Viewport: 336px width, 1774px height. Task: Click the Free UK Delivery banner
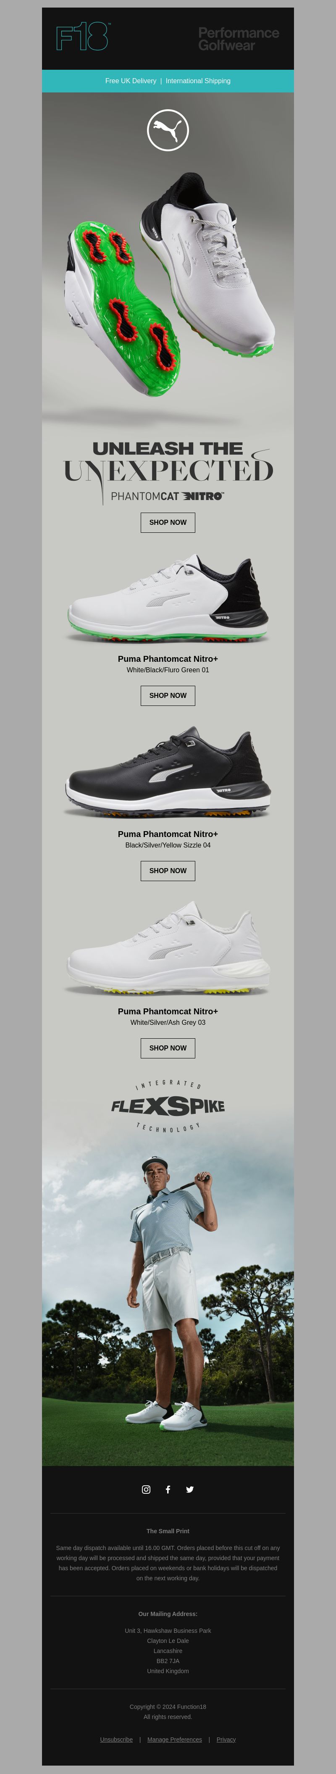point(168,81)
